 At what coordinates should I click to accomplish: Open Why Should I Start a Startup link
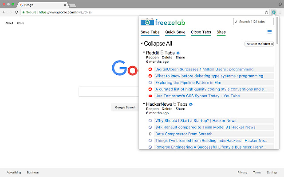pyautogui.click(x=196, y=121)
